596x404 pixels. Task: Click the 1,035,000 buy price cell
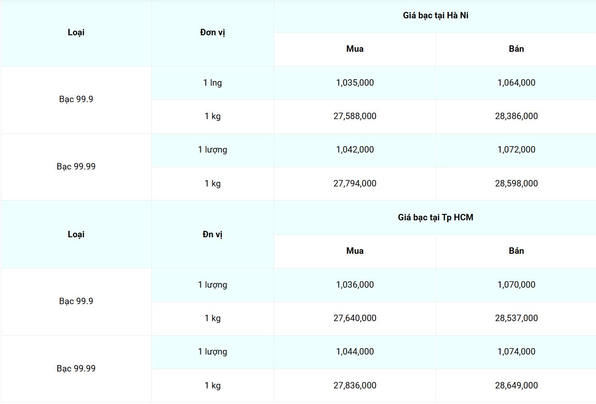point(355,83)
